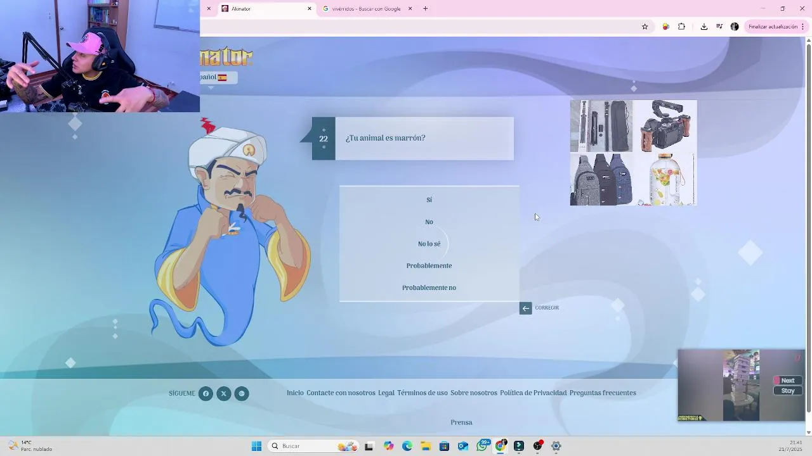
Task: Go to Inicio footer link
Action: [295, 393]
